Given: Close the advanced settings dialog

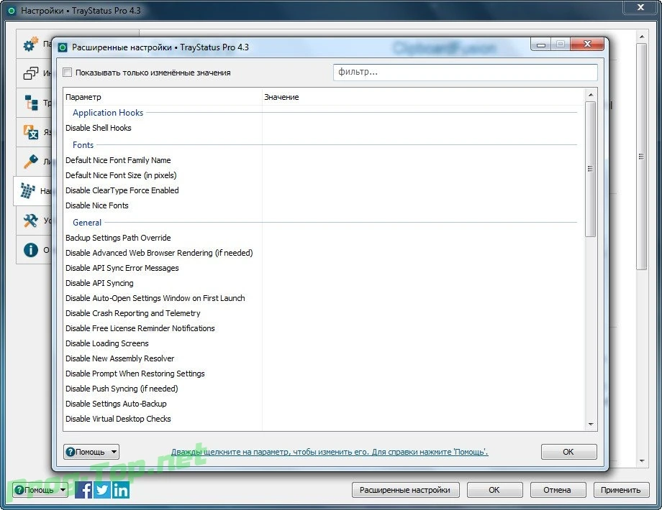Looking at the screenshot, I should point(587,44).
